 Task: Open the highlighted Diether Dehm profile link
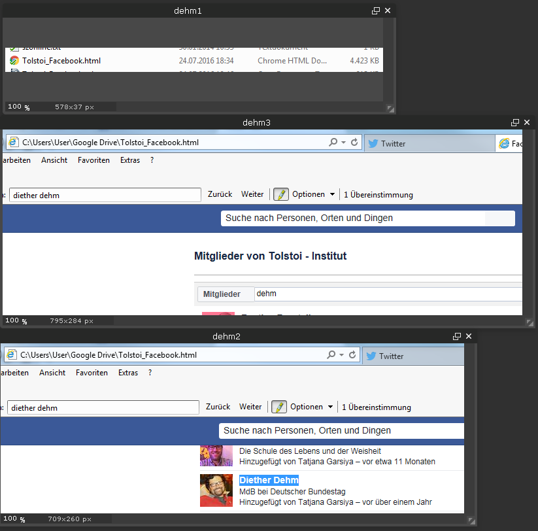point(269,480)
